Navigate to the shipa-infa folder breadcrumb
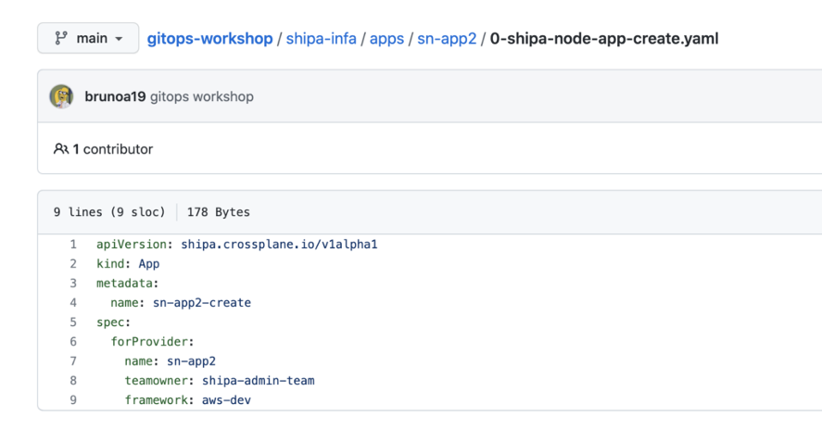Image resolution: width=822 pixels, height=442 pixels. [x=321, y=39]
